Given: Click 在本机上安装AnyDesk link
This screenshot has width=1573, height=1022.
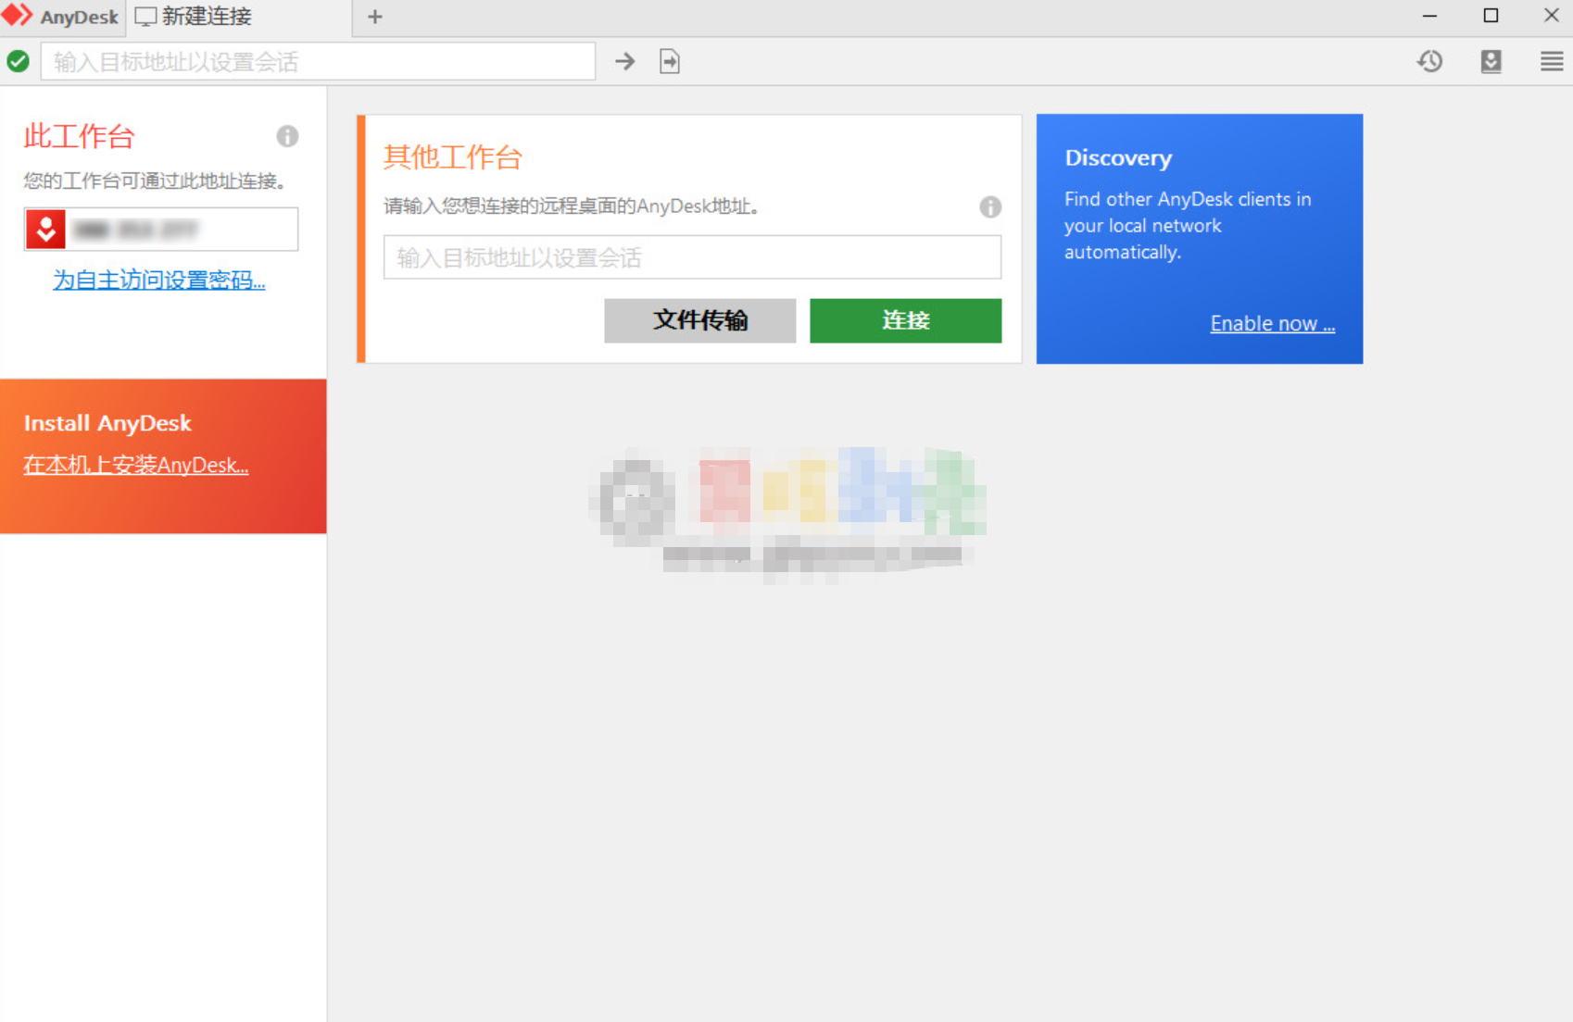Looking at the screenshot, I should tap(134, 465).
